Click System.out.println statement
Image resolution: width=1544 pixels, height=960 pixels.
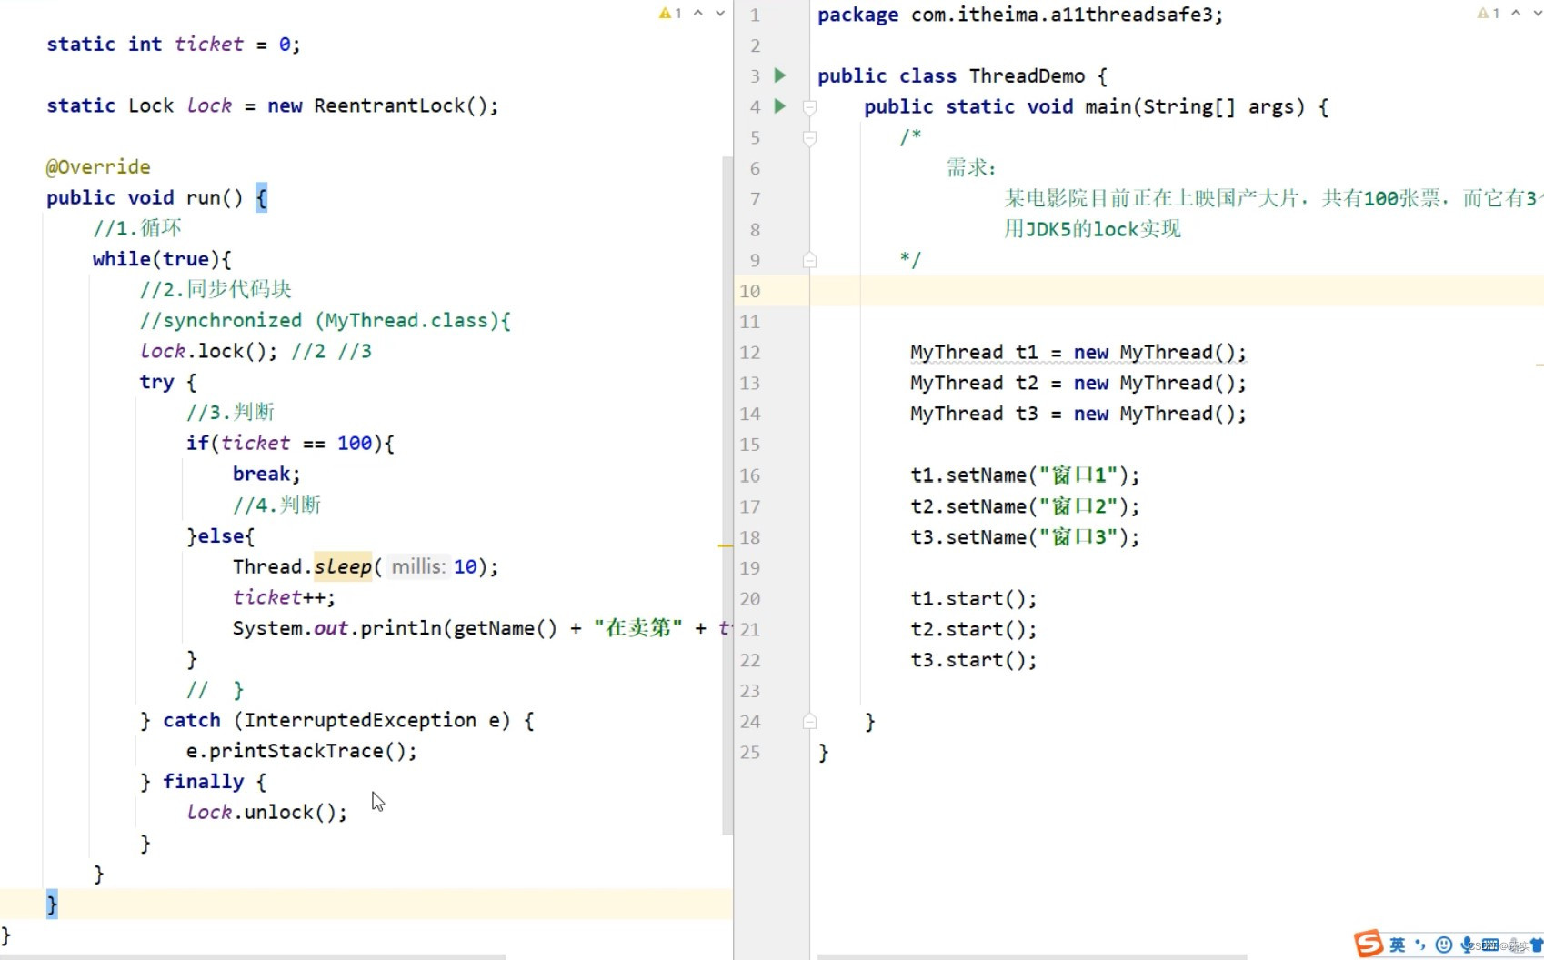[482, 629]
